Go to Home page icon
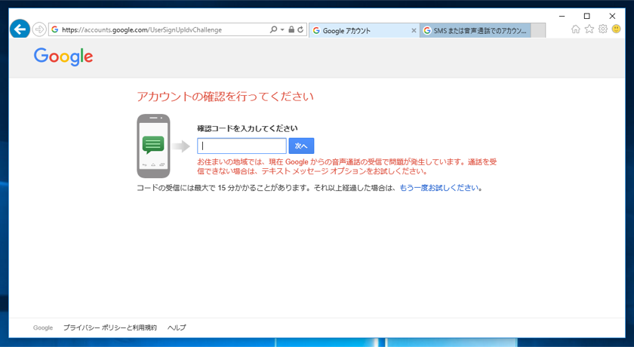 tap(576, 29)
